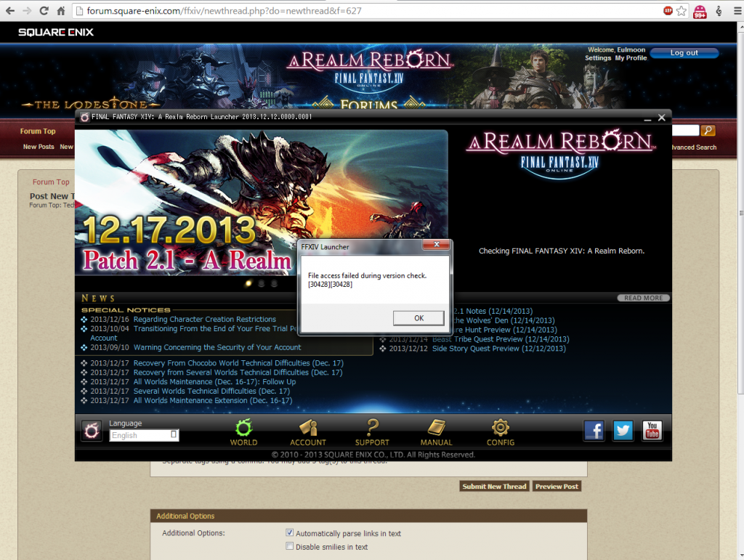Viewport: 744px width, 560px height.
Task: Open the Advanced Search link
Action: [694, 147]
